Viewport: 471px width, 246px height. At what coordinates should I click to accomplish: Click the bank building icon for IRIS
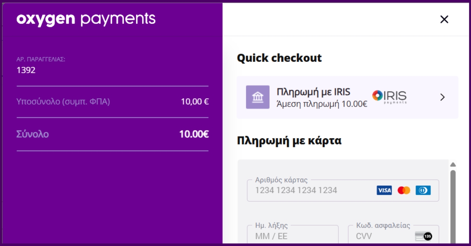tap(257, 97)
